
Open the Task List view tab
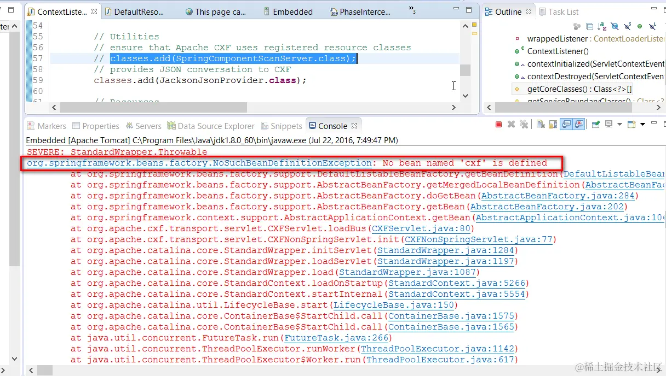[559, 11]
